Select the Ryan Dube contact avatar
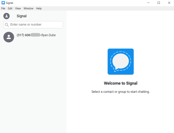Viewport: 174px width, 133px height. pos(9,37)
